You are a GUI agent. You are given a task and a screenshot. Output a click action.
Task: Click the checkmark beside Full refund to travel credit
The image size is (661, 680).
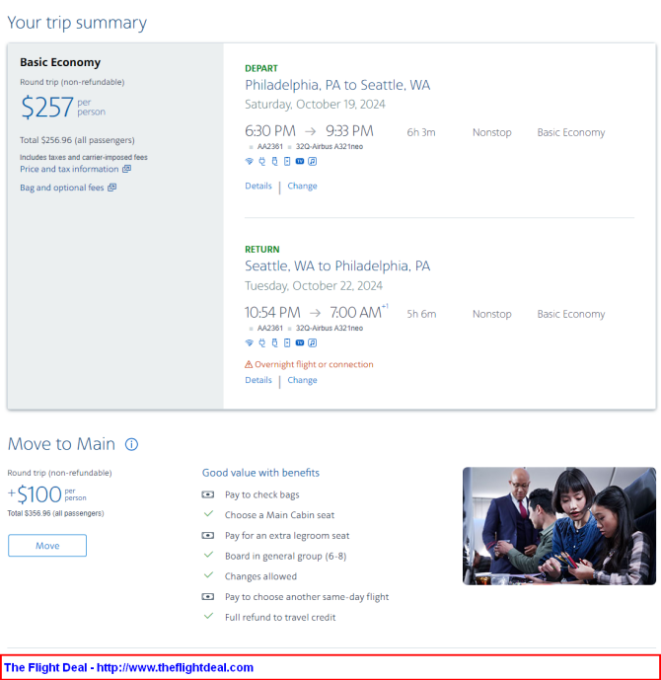[x=208, y=616]
